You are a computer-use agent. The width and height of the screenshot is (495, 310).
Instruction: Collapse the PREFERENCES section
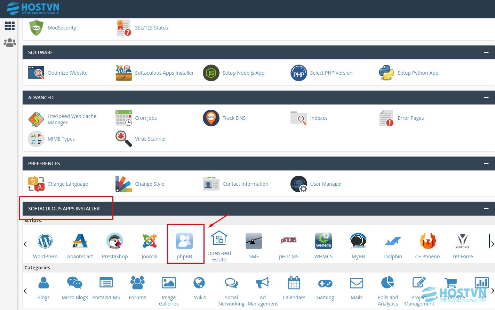point(486,164)
